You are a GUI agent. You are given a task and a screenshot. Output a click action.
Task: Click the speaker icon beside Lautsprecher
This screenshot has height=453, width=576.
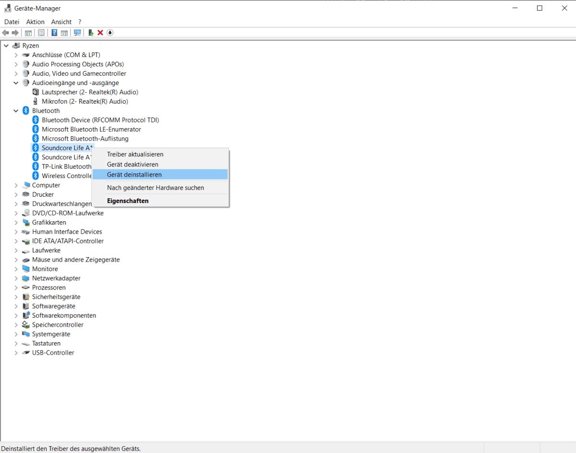(x=36, y=92)
